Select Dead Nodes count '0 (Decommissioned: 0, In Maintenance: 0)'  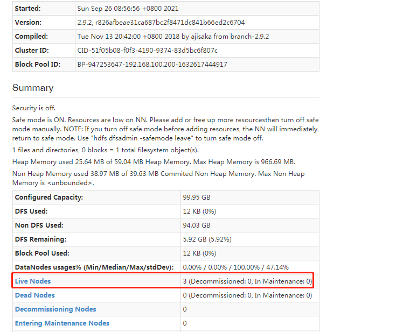247,295
